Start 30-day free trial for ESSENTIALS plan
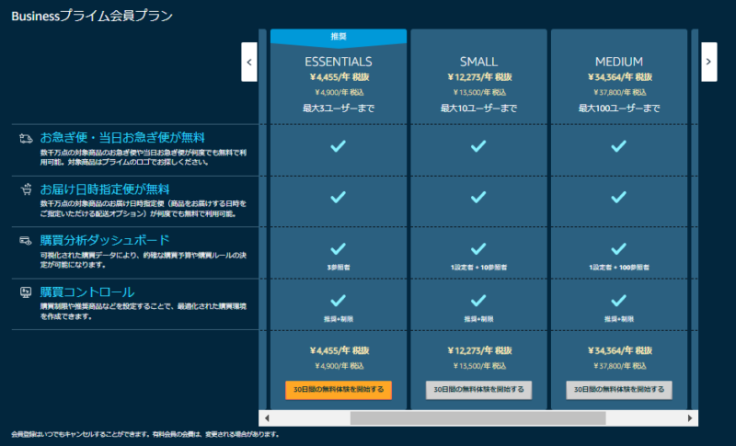This screenshot has height=446, width=736. (x=339, y=390)
